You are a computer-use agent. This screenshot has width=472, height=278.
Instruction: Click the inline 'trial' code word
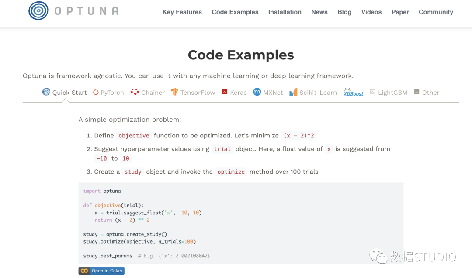pos(222,149)
